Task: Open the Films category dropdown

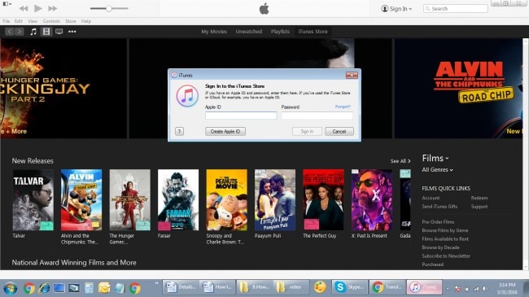Action: (435, 158)
